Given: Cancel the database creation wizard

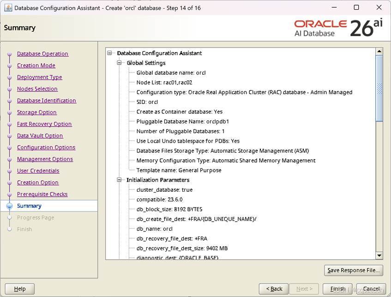Looking at the screenshot, I should (x=371, y=289).
